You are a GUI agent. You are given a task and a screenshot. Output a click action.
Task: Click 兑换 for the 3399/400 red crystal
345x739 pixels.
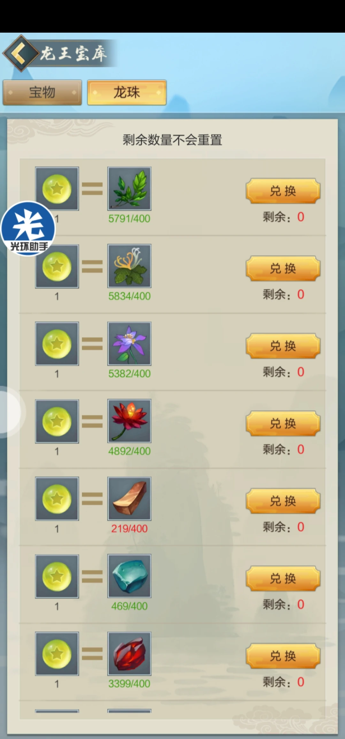pyautogui.click(x=283, y=656)
